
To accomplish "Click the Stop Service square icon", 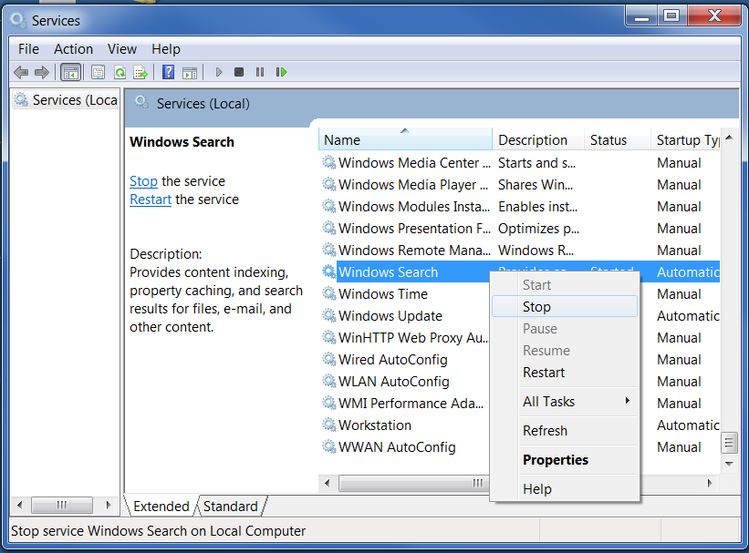I will click(x=239, y=72).
